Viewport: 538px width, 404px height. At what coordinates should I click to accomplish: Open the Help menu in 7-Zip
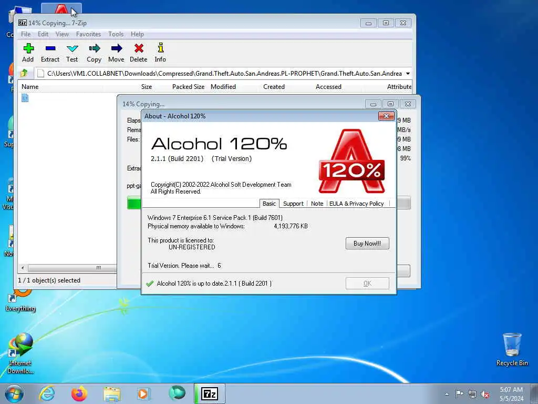coord(137,34)
